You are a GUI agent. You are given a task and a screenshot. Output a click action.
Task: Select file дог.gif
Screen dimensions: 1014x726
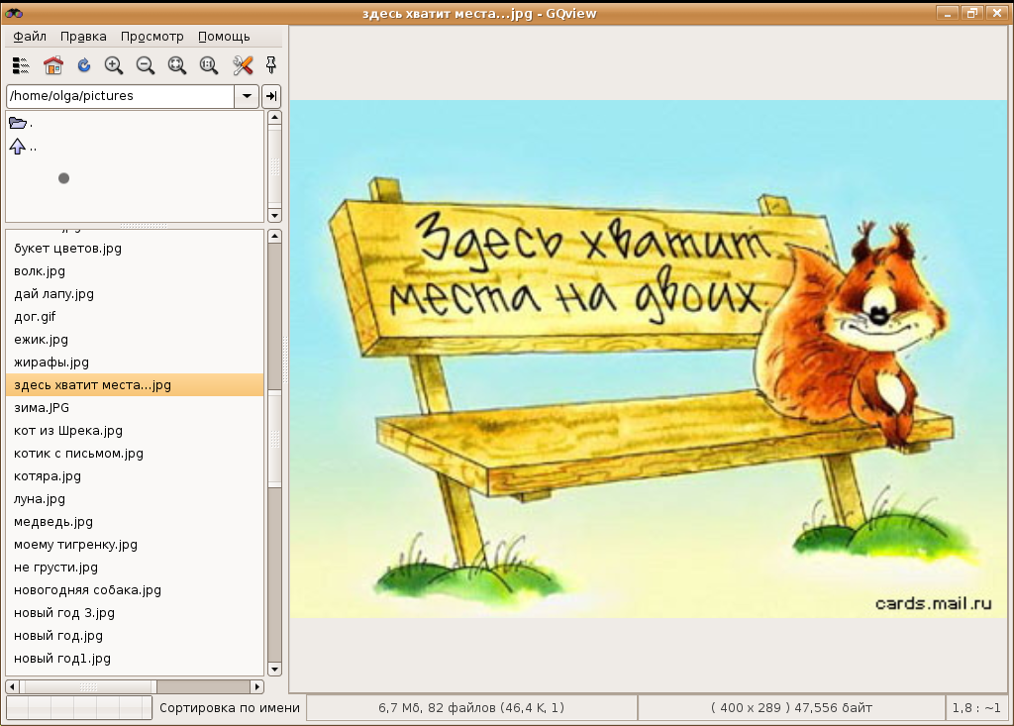[x=135, y=316]
